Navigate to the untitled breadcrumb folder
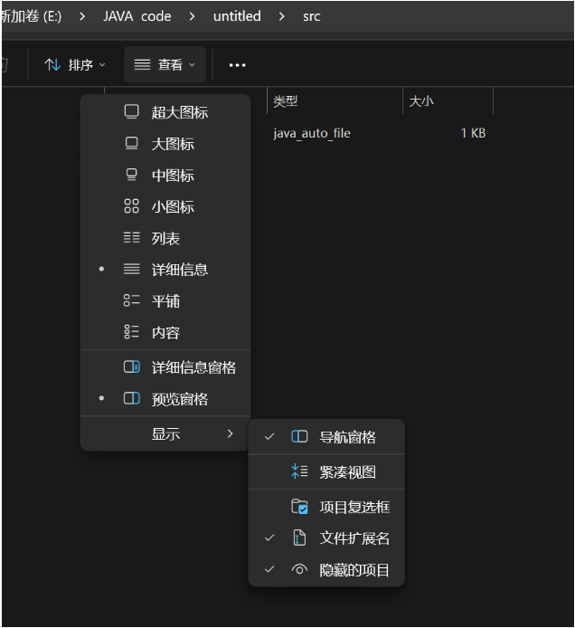Image resolution: width=575 pixels, height=628 pixels. (237, 16)
